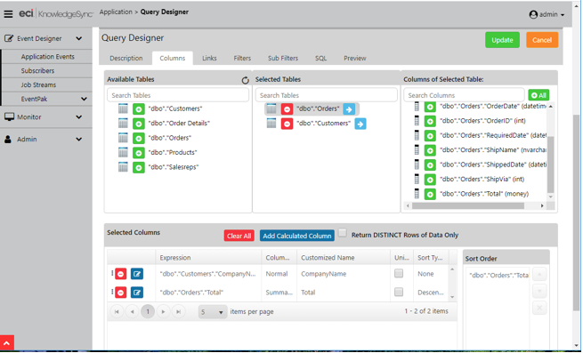Refresh the Available Tables list

[245, 80]
